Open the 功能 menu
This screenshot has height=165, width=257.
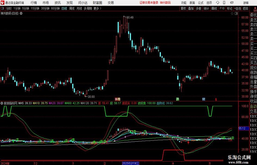pos(184,3)
